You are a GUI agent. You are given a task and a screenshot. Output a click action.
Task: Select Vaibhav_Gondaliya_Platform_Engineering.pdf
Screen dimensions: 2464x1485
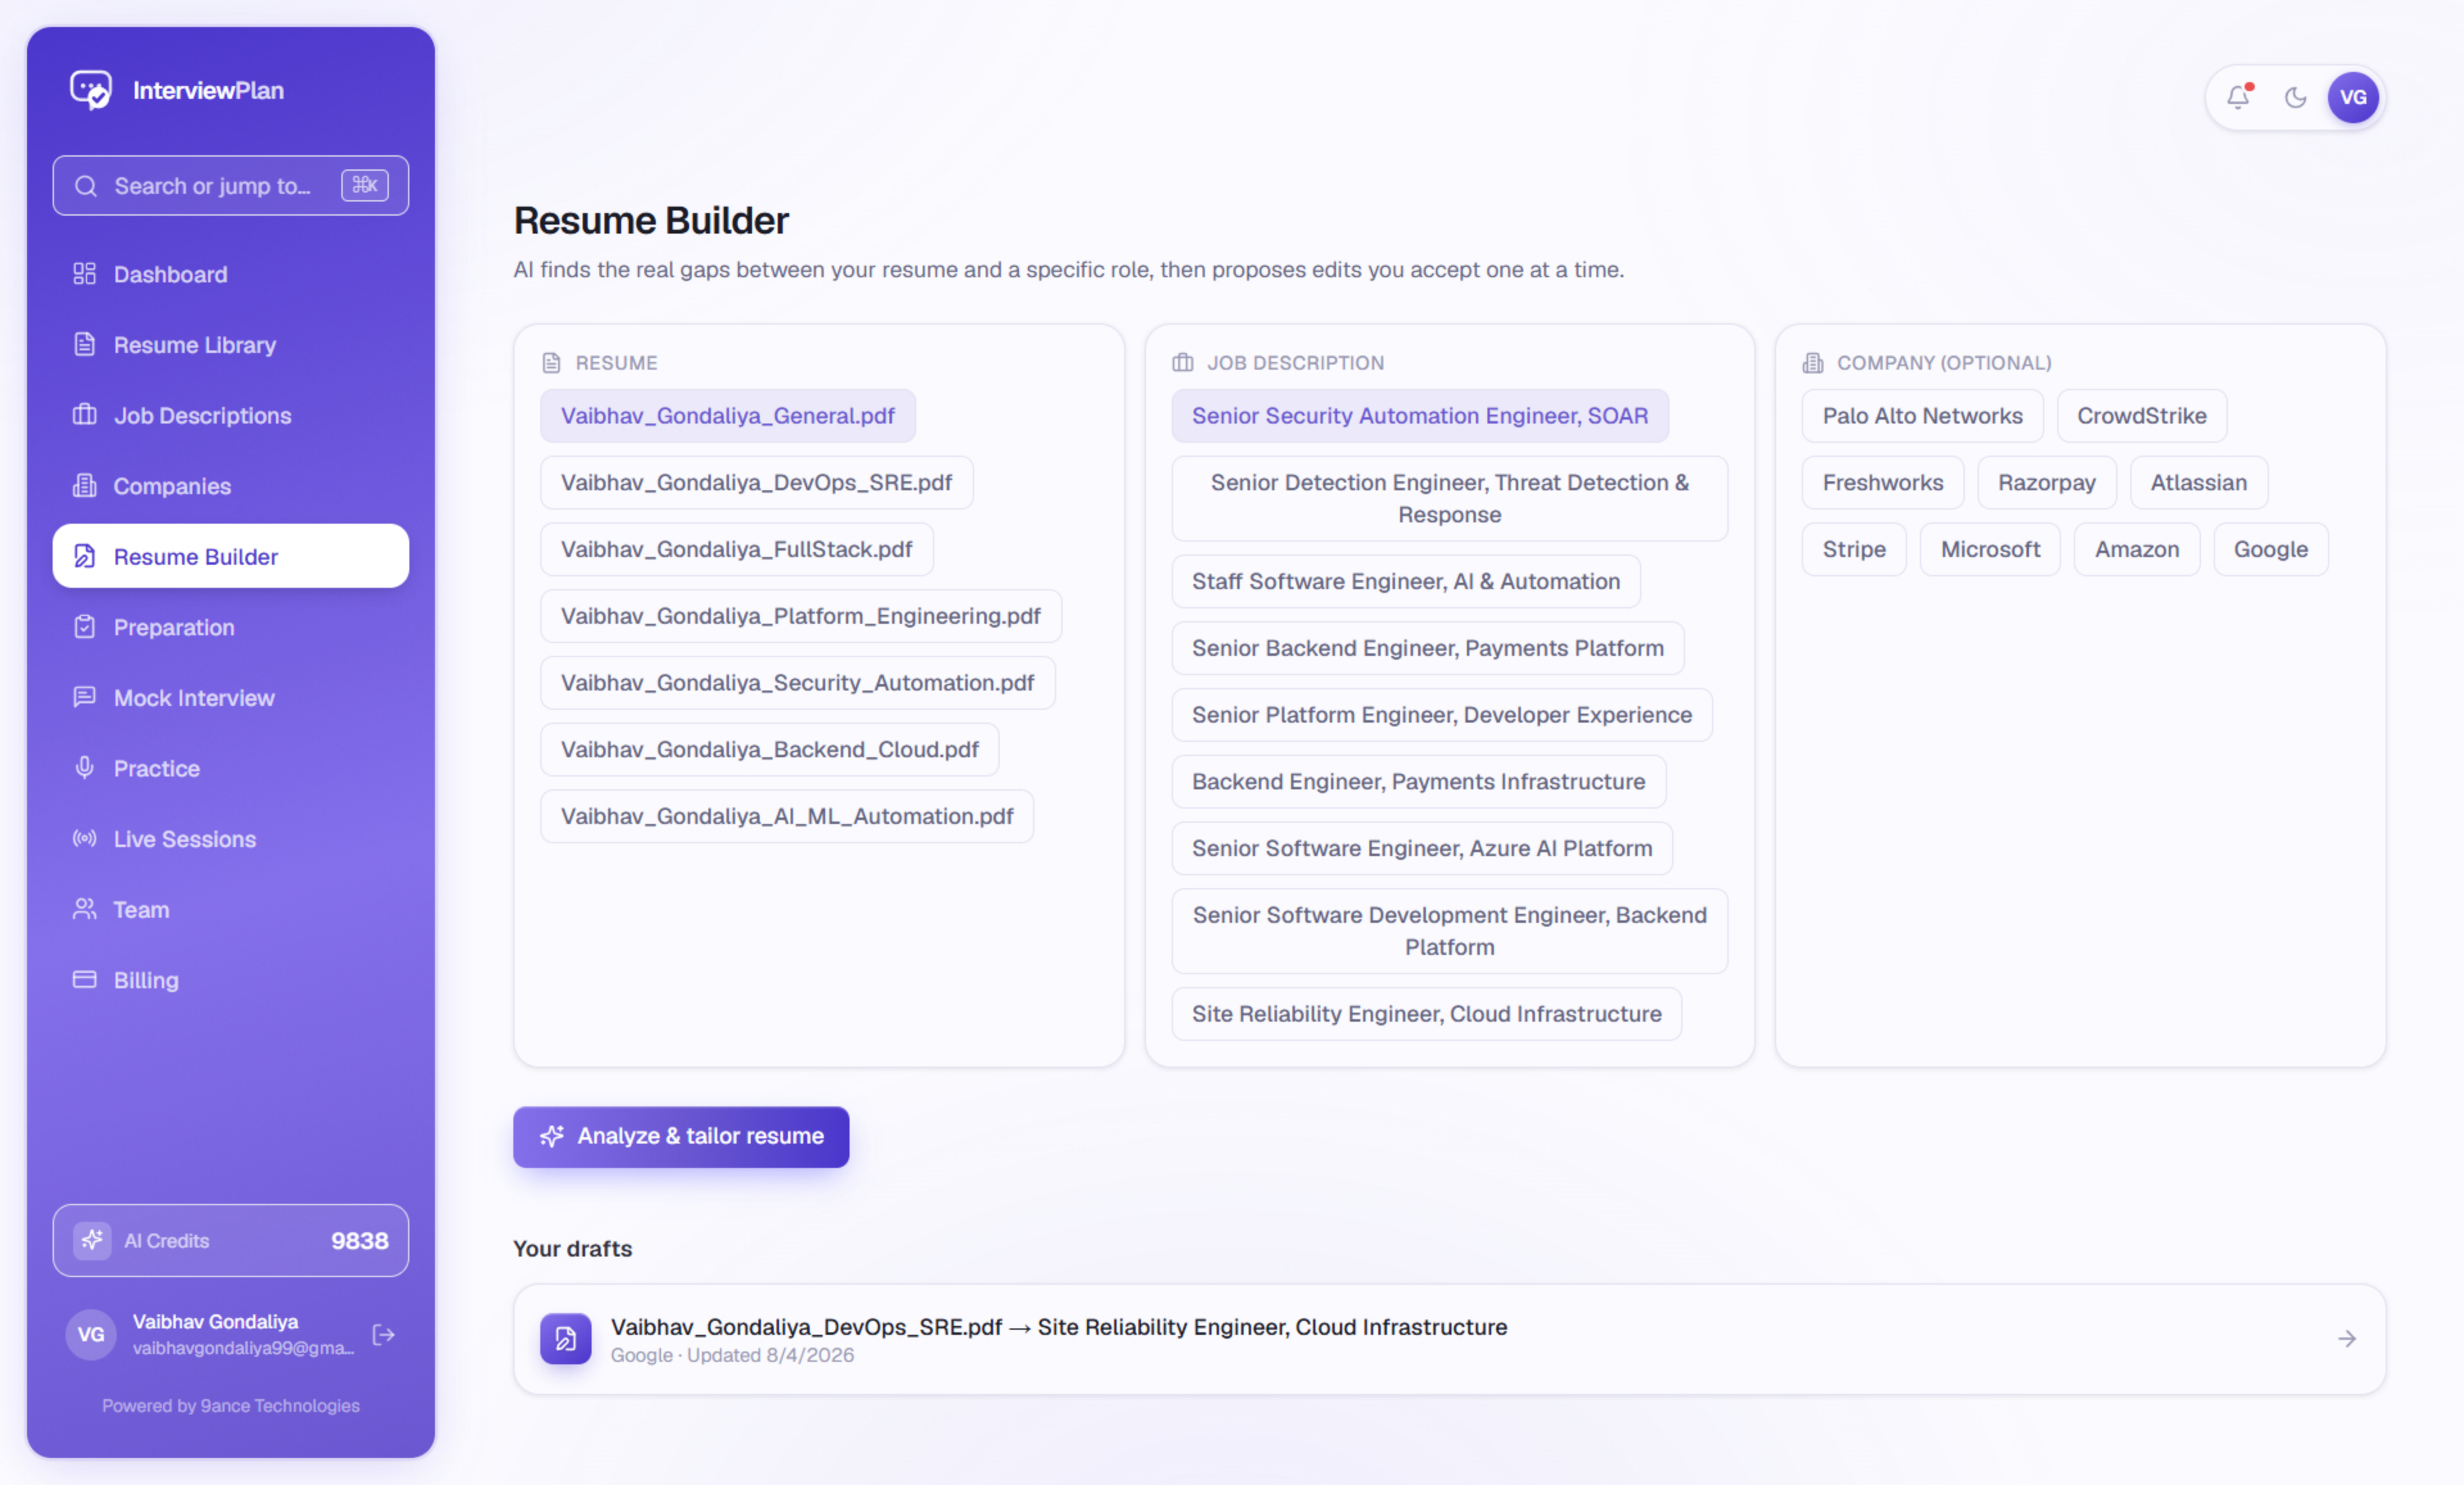point(800,616)
